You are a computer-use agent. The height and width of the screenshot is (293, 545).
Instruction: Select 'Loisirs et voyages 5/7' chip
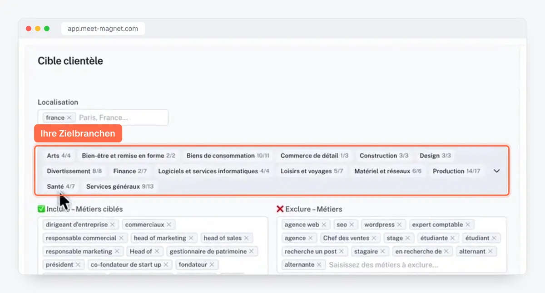click(312, 171)
